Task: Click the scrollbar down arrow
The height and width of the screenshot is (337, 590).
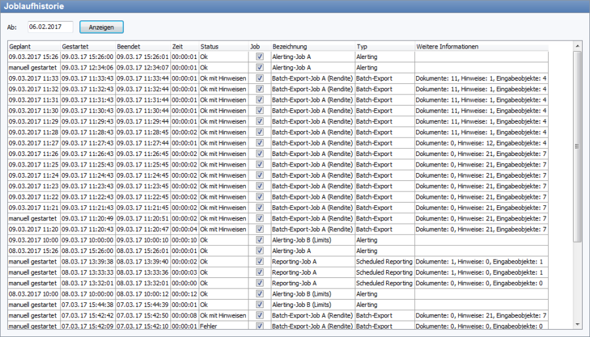Action: click(577, 324)
